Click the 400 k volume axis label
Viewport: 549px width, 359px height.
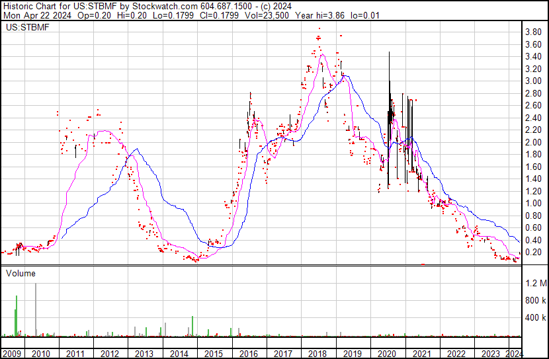tap(534, 318)
